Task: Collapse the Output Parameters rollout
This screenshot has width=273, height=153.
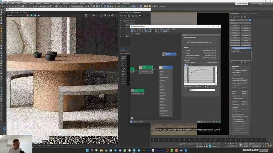Action: pos(190,38)
